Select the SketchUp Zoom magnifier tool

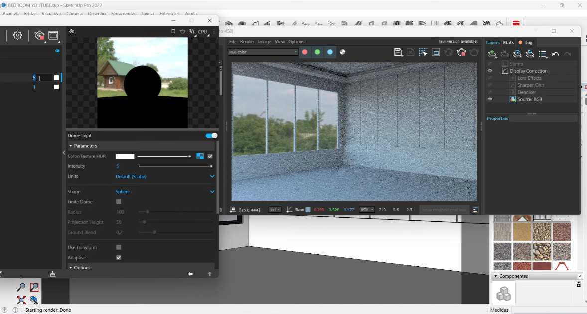[21, 287]
